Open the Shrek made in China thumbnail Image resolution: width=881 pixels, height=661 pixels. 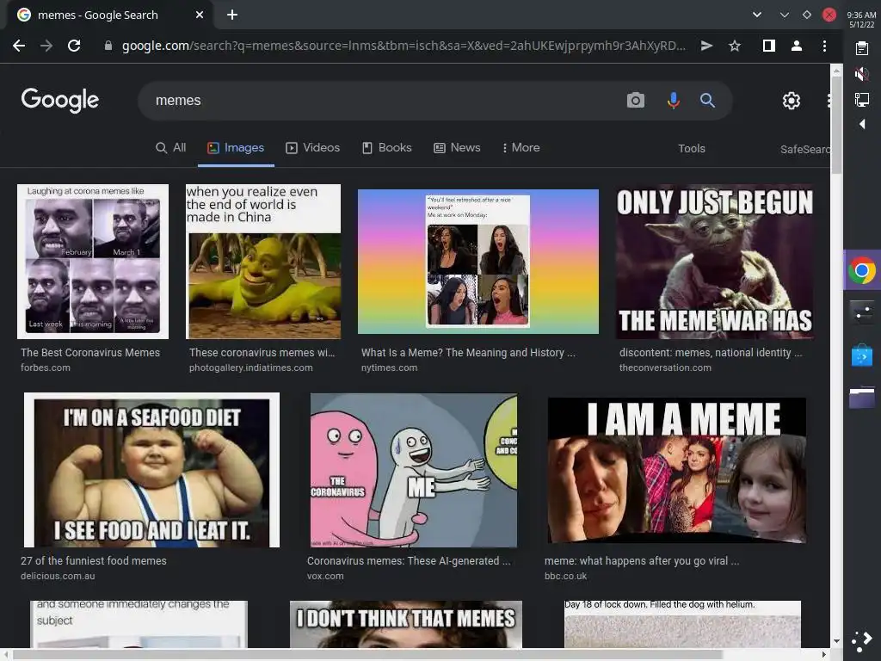click(x=263, y=262)
